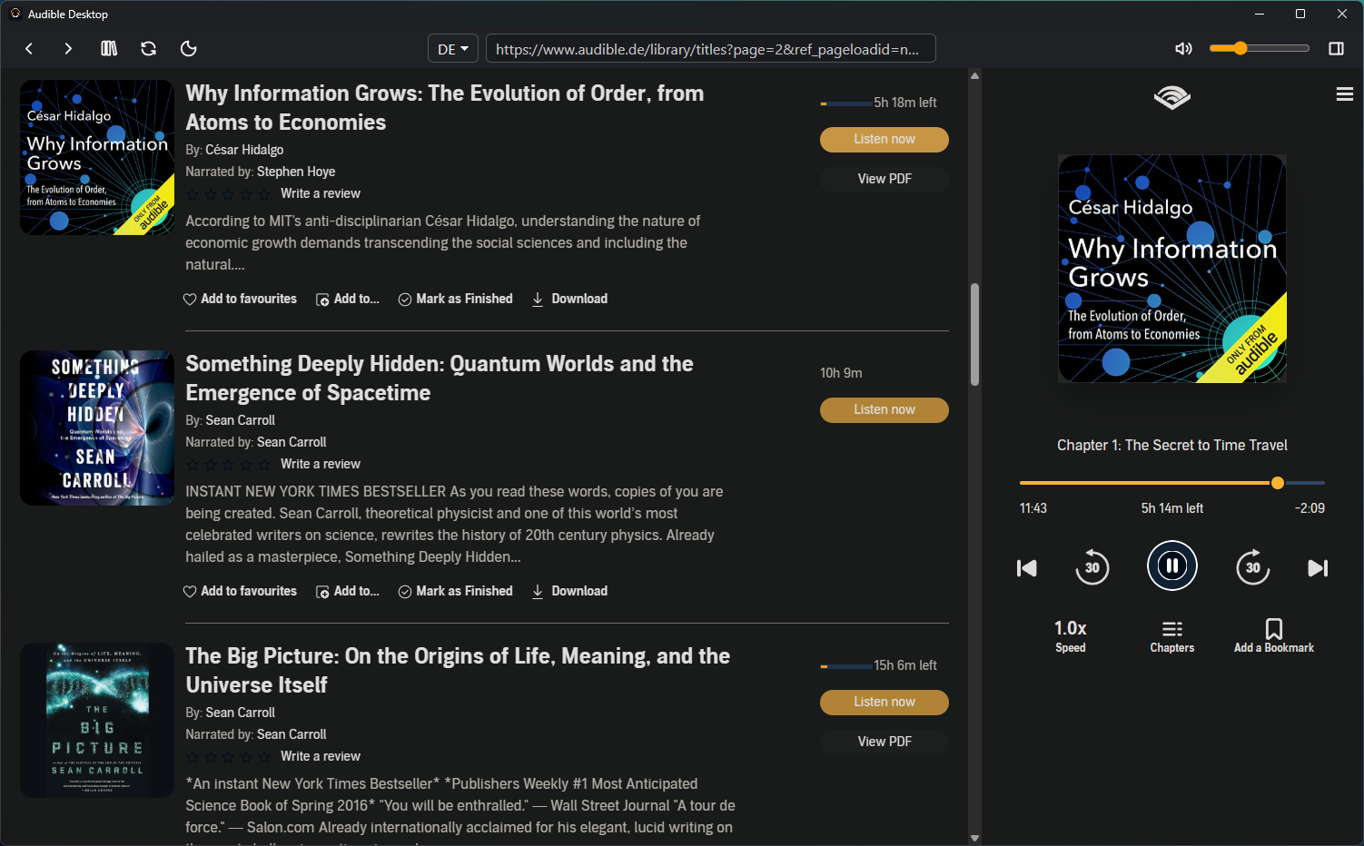This screenshot has height=846, width=1364.
Task: Open the sleep timer moon icon
Action: [x=189, y=49]
